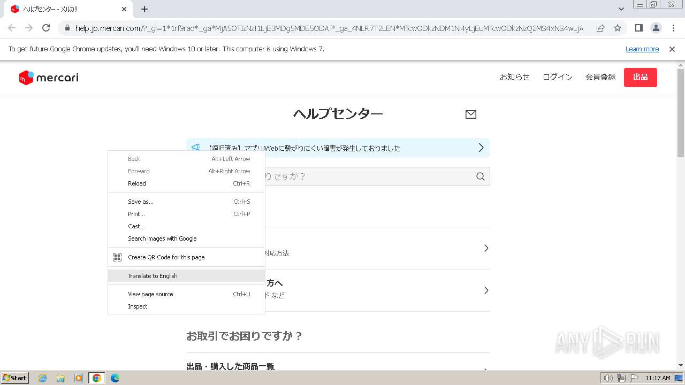
Task: Expand the 対応方法 row chevron
Action: pos(486,248)
